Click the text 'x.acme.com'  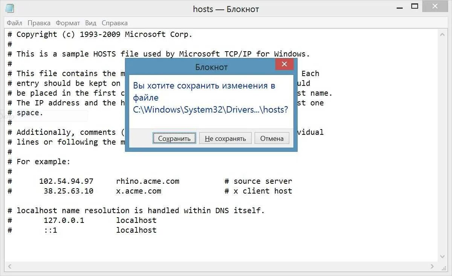139,191
